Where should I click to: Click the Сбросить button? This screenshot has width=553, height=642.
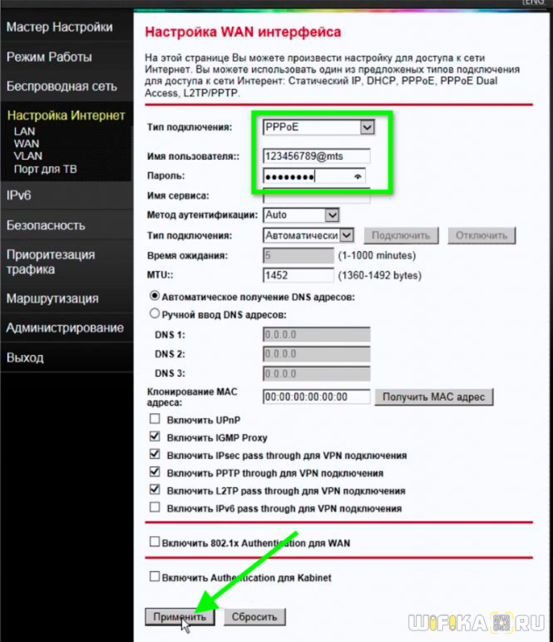coord(254,617)
